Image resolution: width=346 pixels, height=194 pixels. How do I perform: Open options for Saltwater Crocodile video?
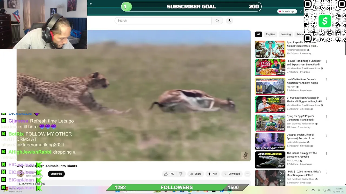click(x=326, y=154)
